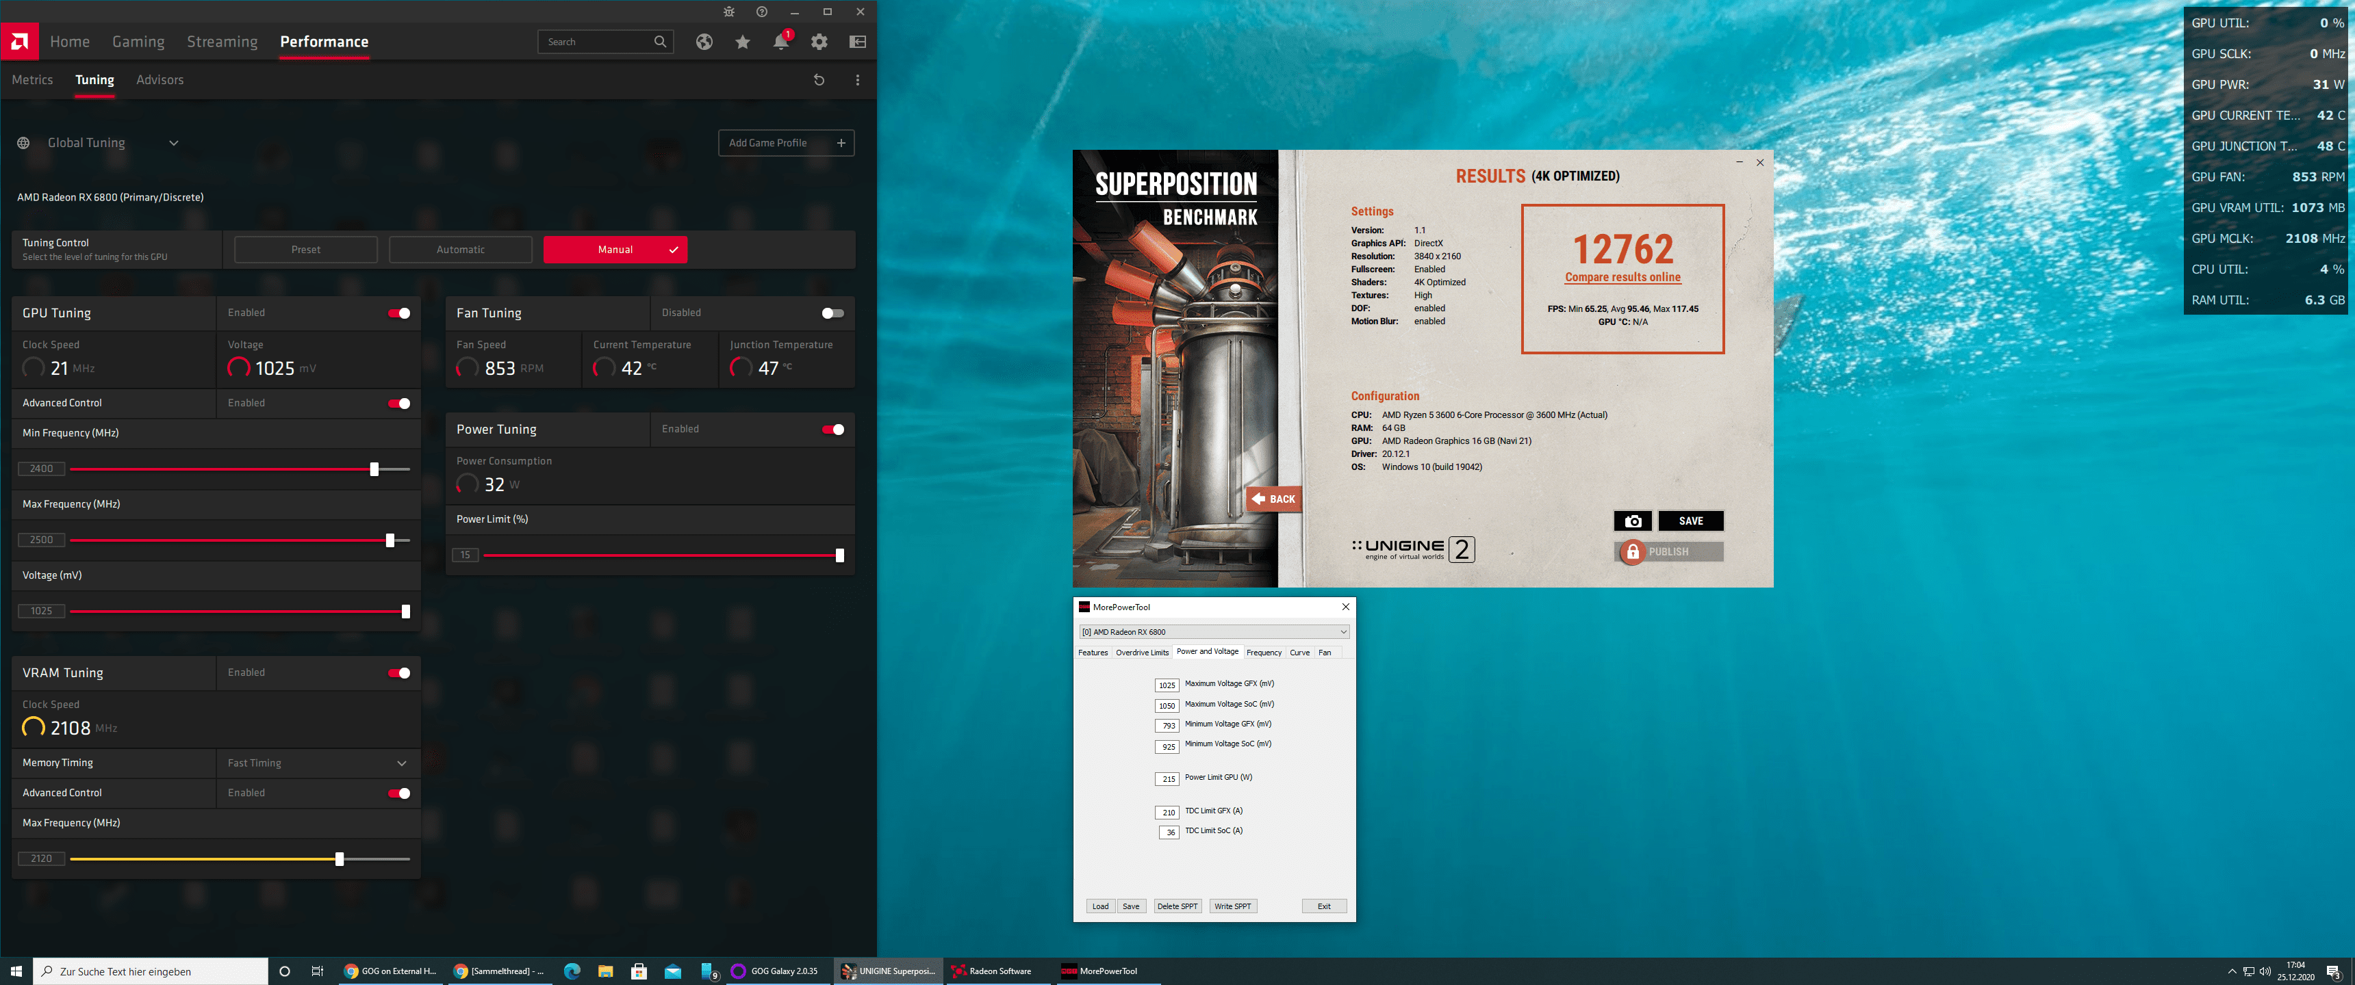This screenshot has width=2355, height=985.
Task: Select Automatic tuning control
Action: (461, 250)
